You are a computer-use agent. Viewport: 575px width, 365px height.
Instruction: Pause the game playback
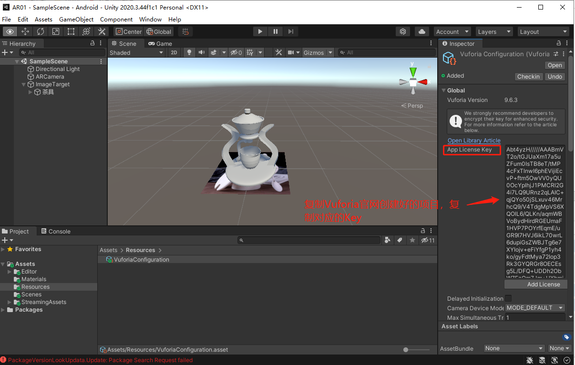click(x=276, y=31)
